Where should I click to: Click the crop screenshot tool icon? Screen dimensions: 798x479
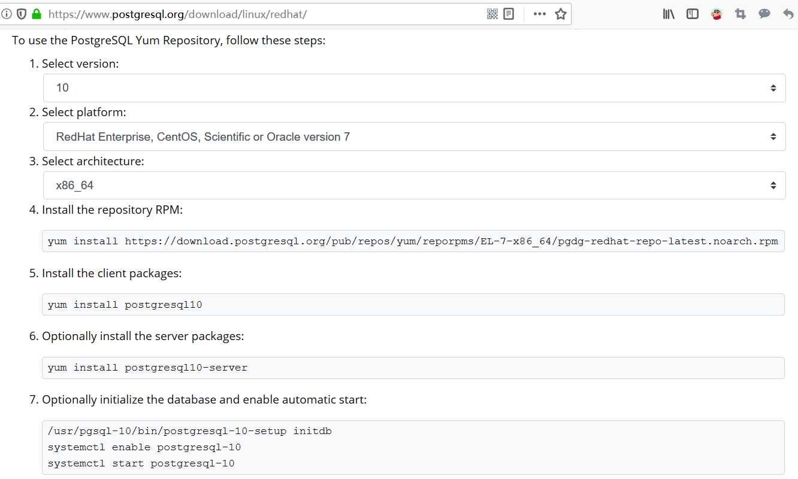[x=740, y=14]
